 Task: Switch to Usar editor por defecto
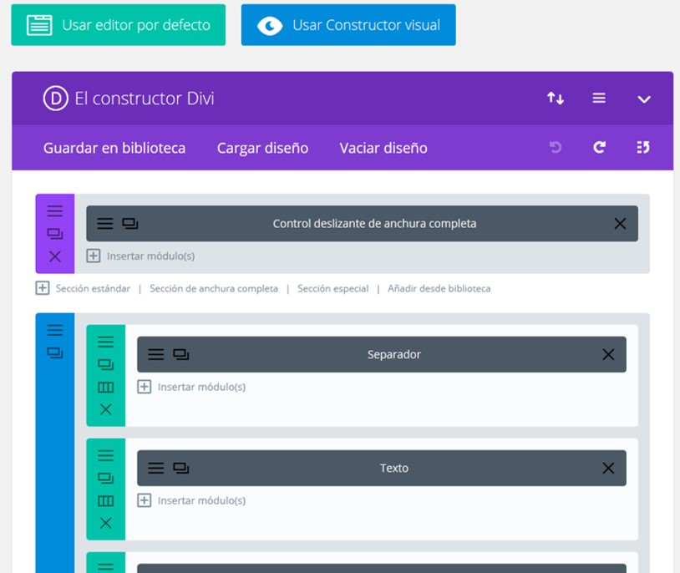[118, 25]
